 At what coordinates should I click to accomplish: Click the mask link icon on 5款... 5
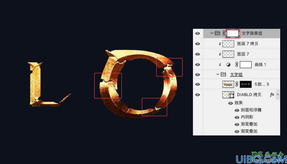237,84
